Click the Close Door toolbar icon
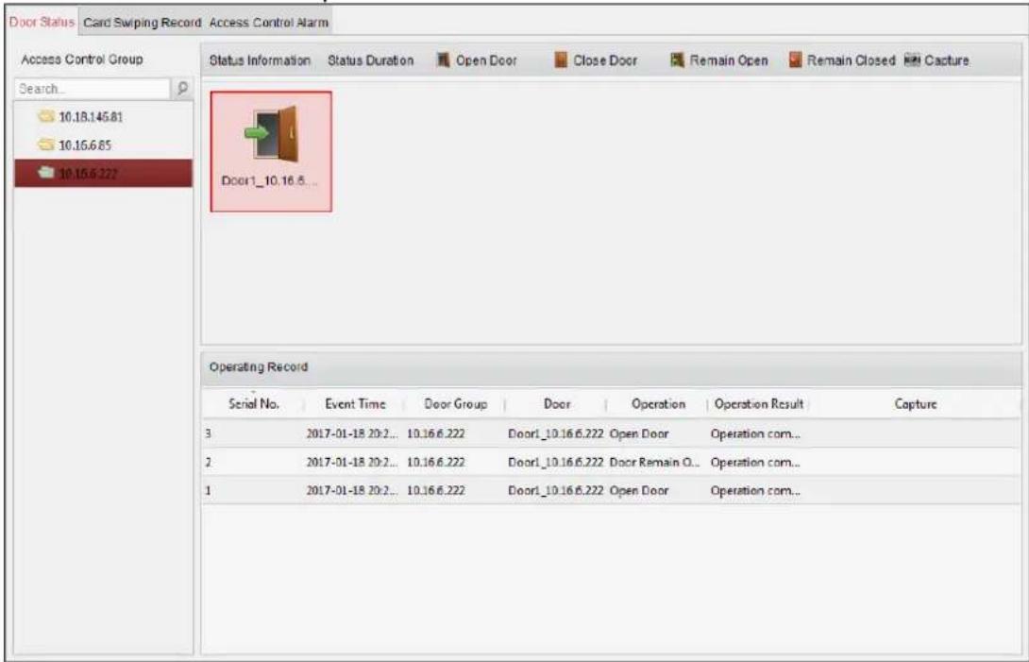 (x=561, y=60)
